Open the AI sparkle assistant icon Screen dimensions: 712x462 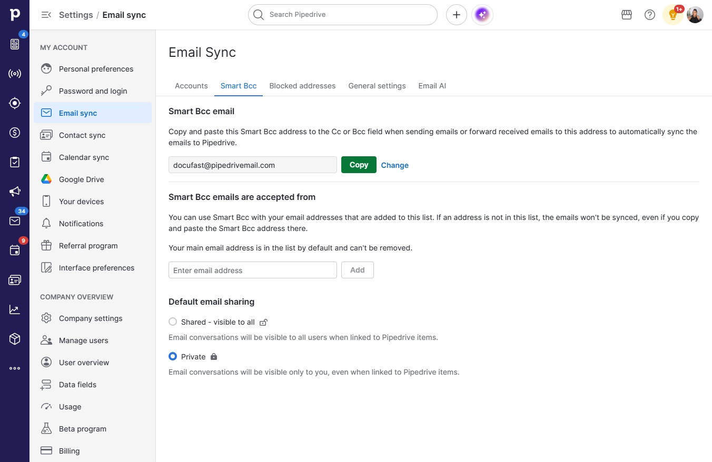pyautogui.click(x=482, y=15)
